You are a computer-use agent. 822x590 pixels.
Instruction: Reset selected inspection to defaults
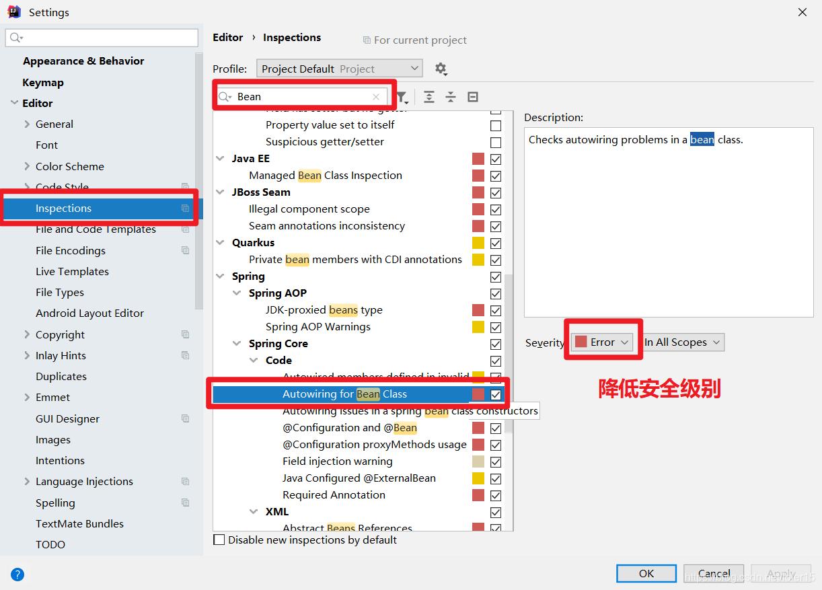[472, 97]
